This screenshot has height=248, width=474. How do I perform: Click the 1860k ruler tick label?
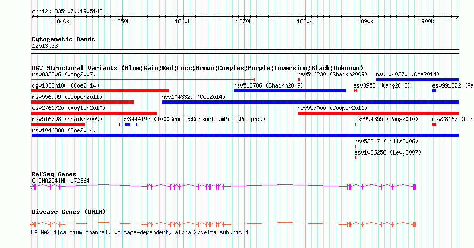(183, 21)
